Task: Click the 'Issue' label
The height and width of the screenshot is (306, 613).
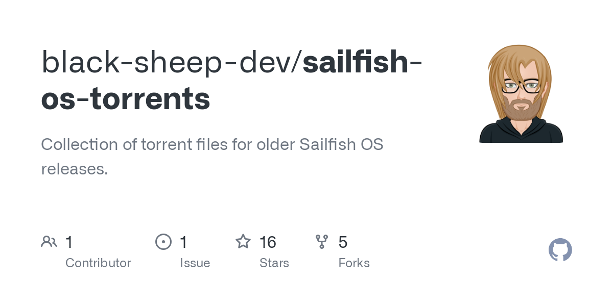Action: pos(195,263)
